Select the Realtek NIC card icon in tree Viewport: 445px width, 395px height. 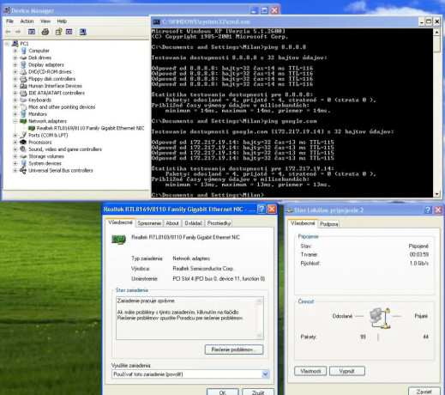[x=32, y=128]
